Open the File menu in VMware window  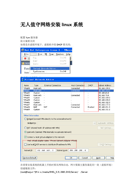click(26, 54)
